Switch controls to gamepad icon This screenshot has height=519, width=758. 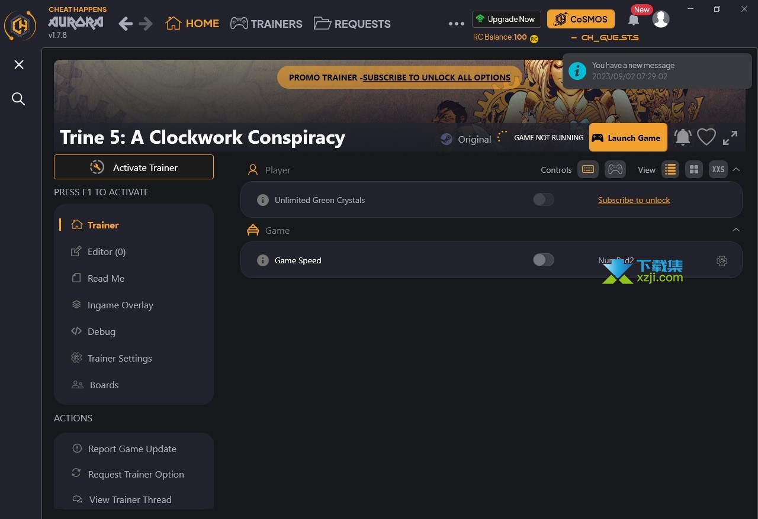pyautogui.click(x=615, y=169)
